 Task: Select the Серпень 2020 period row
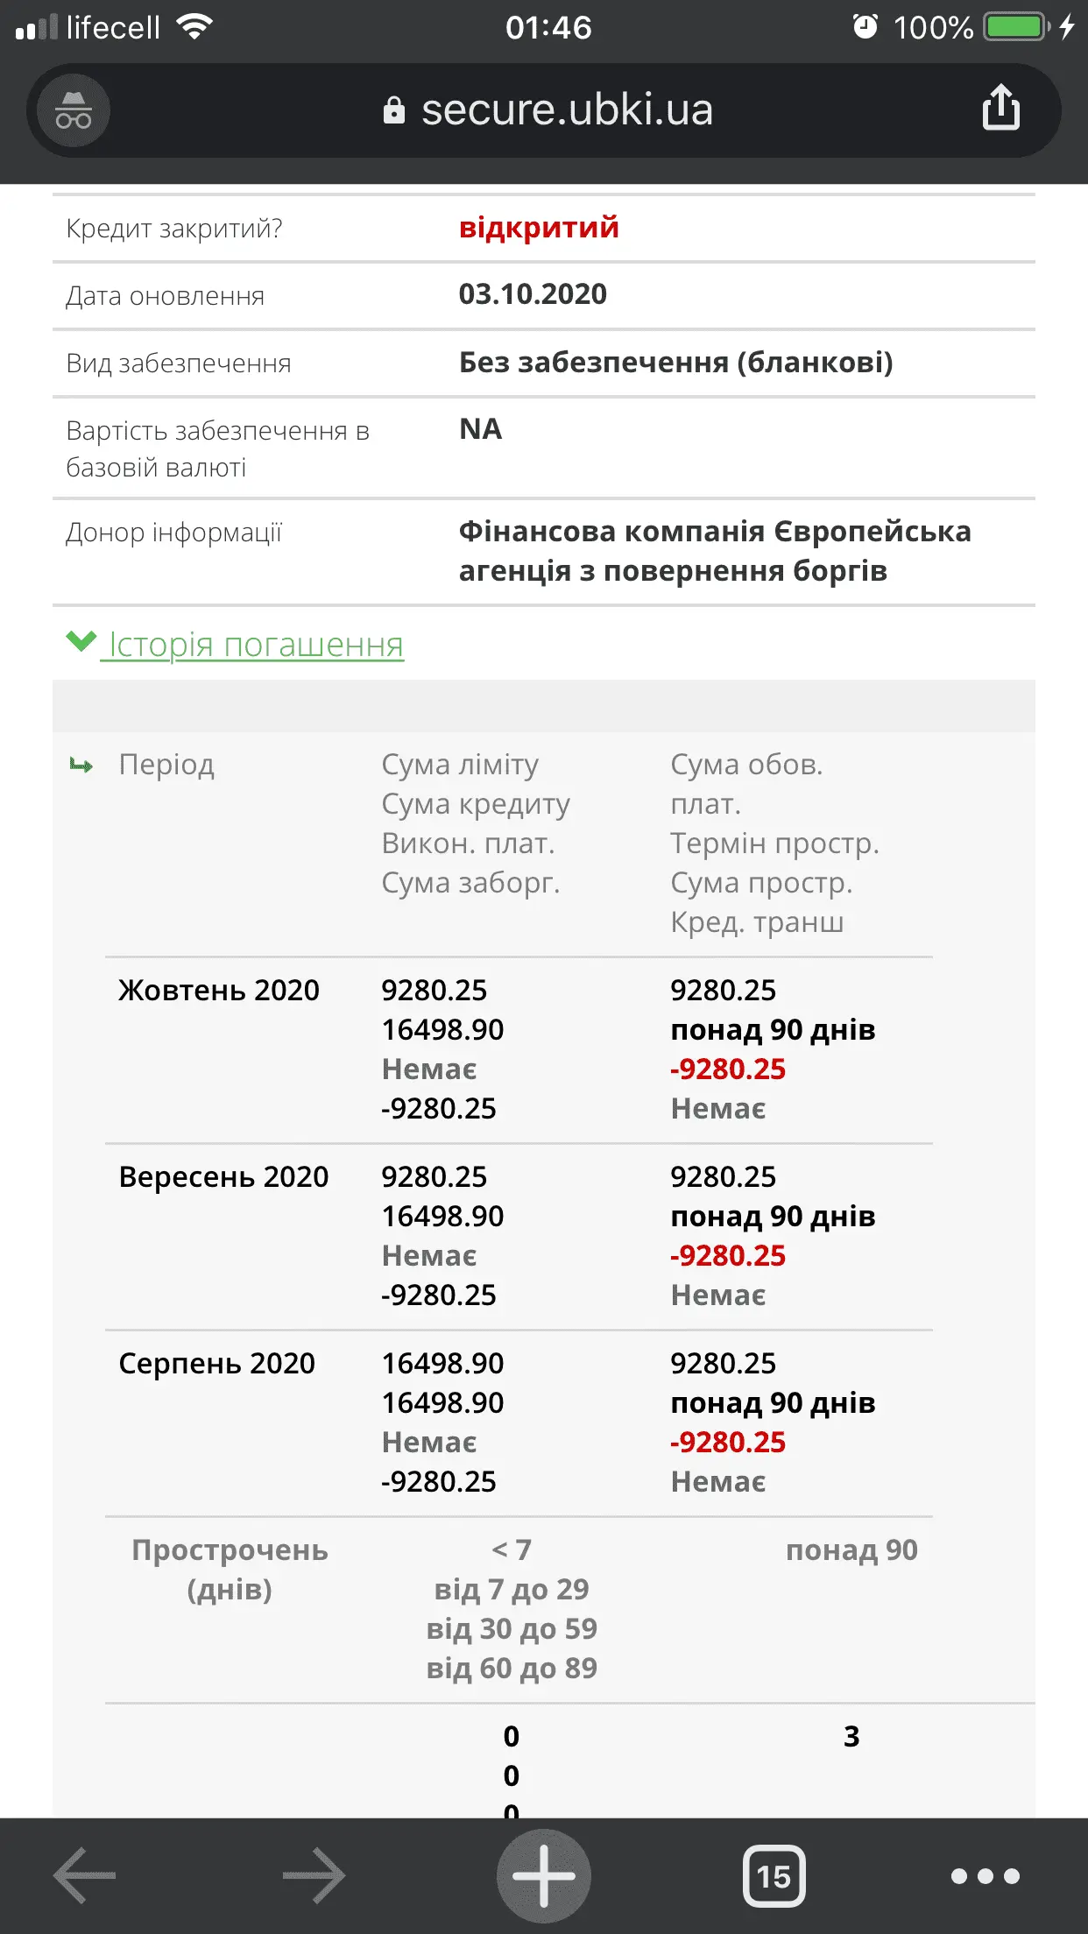(x=216, y=1363)
